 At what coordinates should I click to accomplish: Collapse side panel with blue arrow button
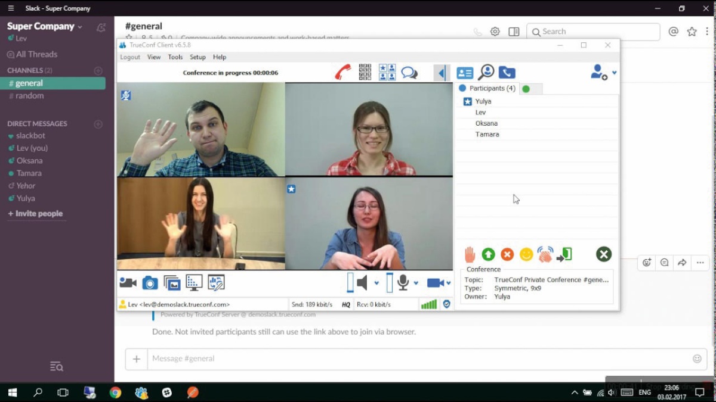[441, 73]
